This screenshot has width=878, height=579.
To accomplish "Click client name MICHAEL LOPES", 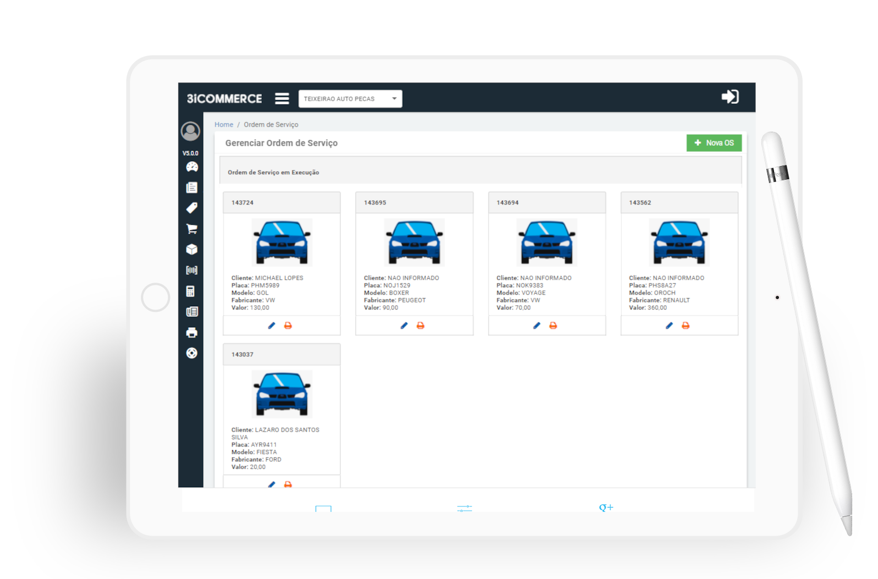I will [279, 278].
